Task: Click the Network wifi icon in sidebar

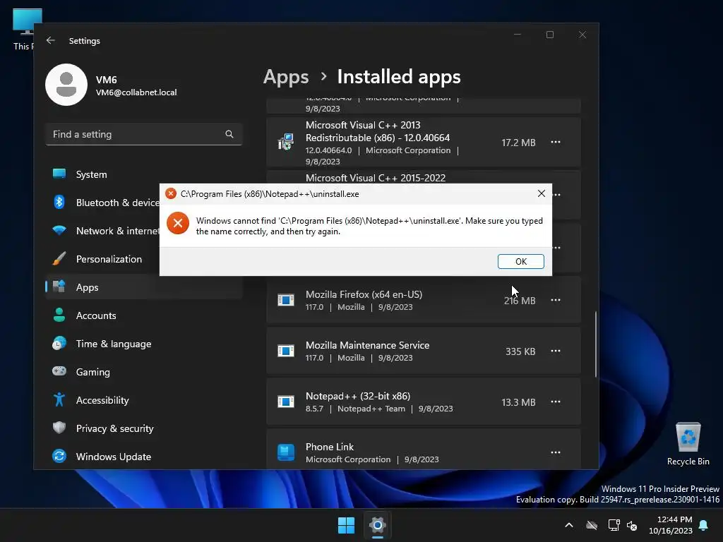Action: point(59,230)
